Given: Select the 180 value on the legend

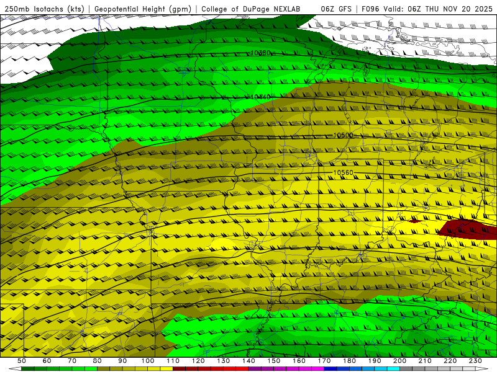Looking at the screenshot, I should [350, 361].
